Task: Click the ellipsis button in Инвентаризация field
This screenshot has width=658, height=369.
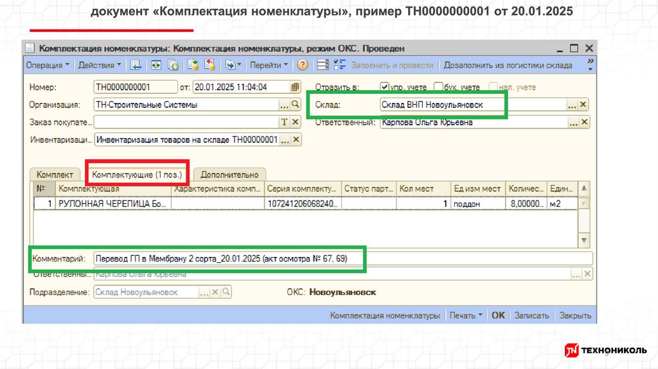Action: (285, 139)
